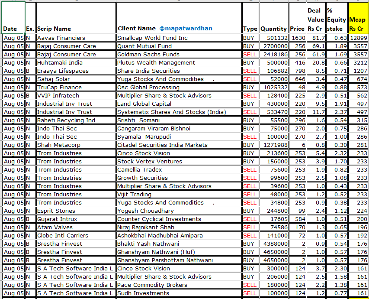Screen dimensions: 369x299
Task: Click Vijit Trading client cell
Action: pos(179,195)
